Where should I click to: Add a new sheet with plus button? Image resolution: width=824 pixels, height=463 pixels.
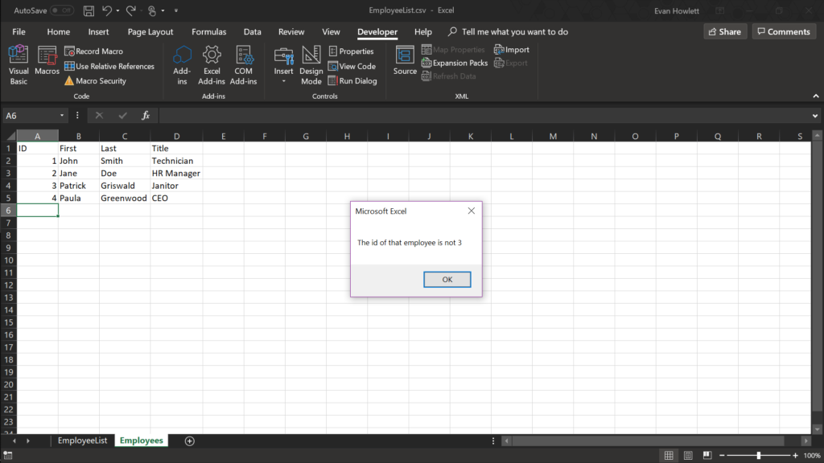190,440
